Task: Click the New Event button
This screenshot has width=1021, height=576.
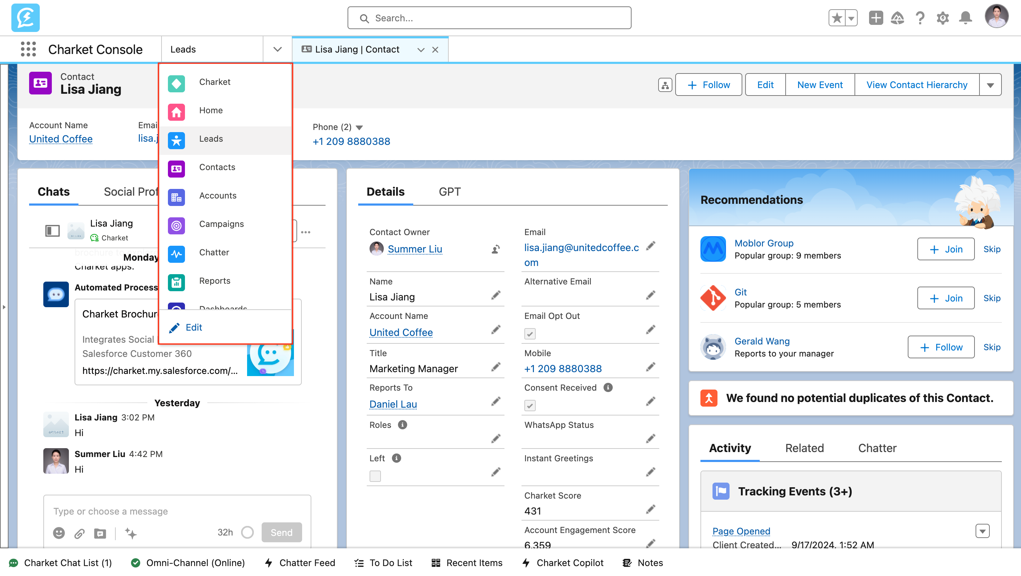Action: [820, 85]
